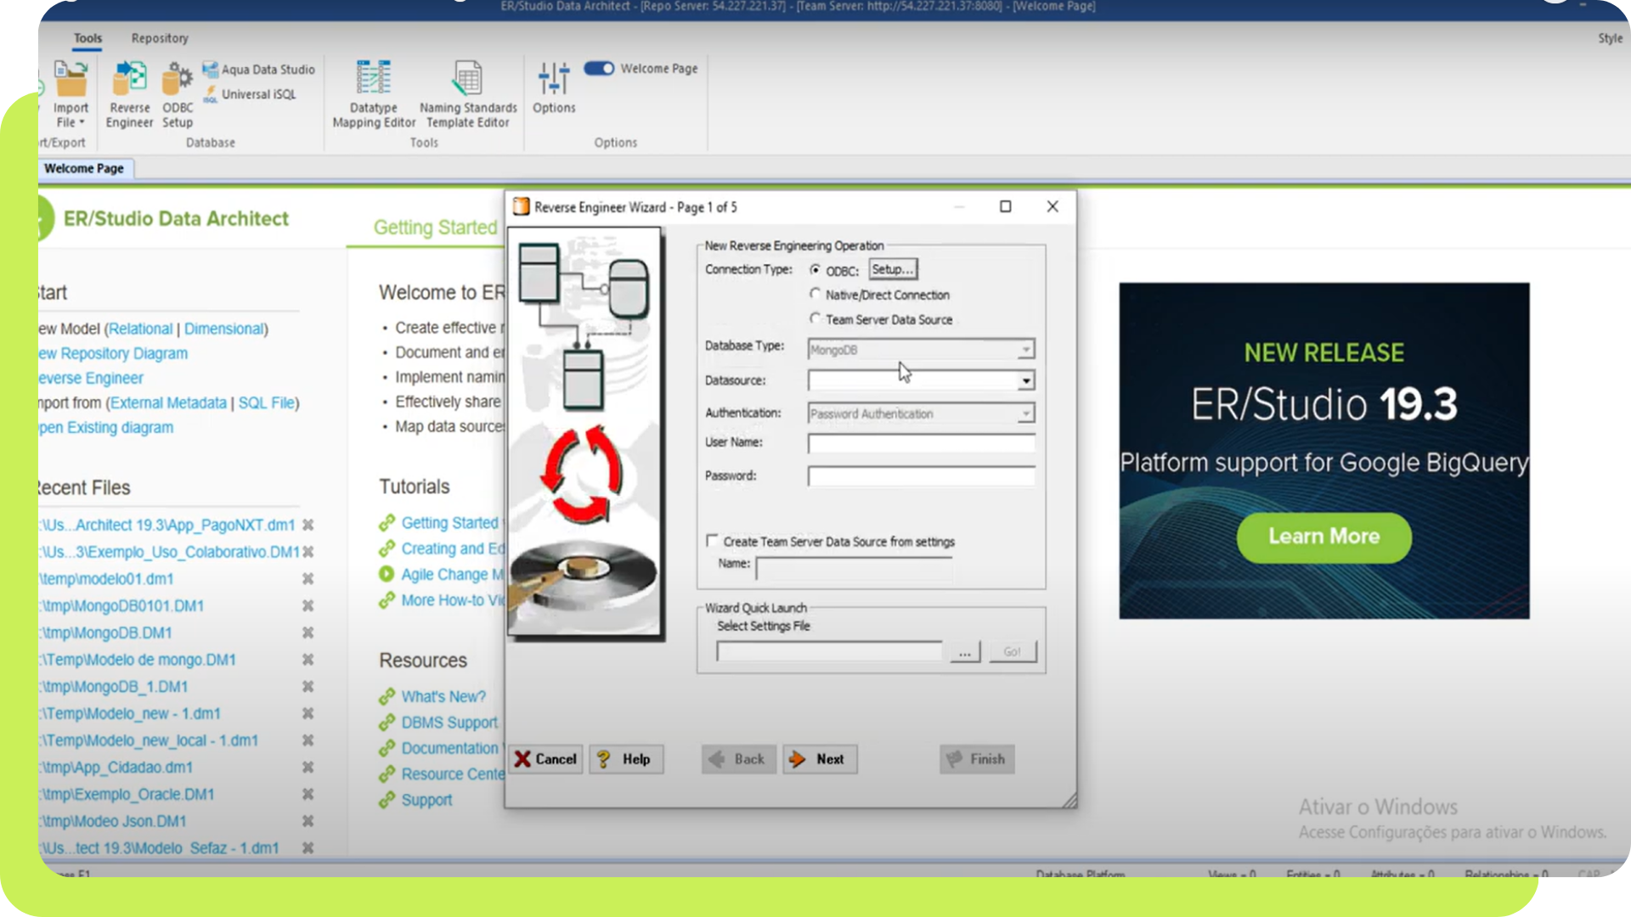Open Reverse Engineer ribbon tool
Image resolution: width=1631 pixels, height=917 pixels.
(x=129, y=93)
